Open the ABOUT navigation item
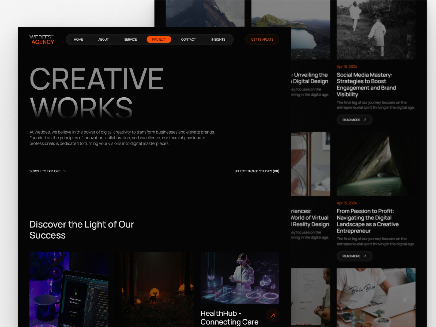This screenshot has width=436, height=327. (x=103, y=39)
